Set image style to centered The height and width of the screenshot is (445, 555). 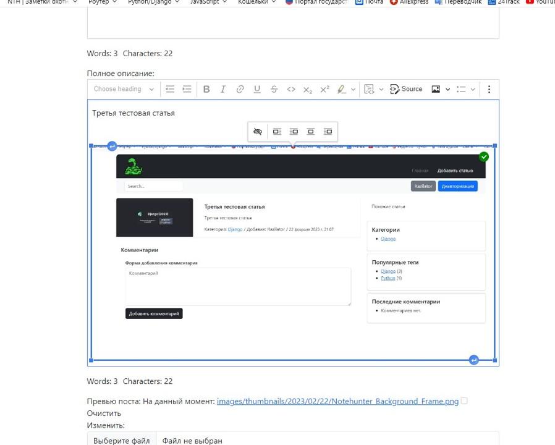click(x=311, y=132)
